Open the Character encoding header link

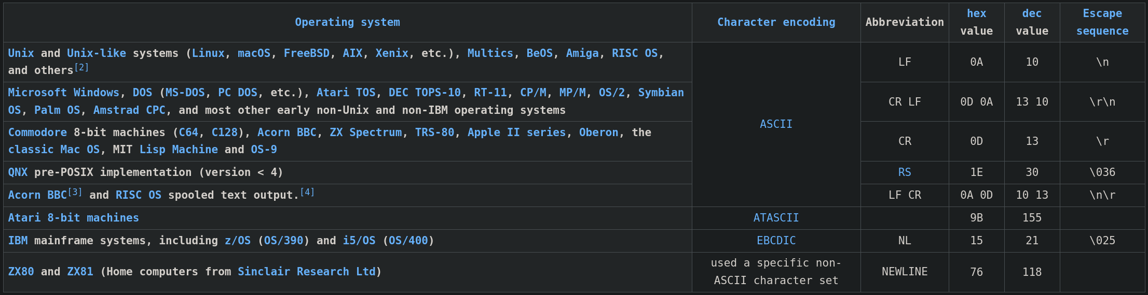[776, 22]
